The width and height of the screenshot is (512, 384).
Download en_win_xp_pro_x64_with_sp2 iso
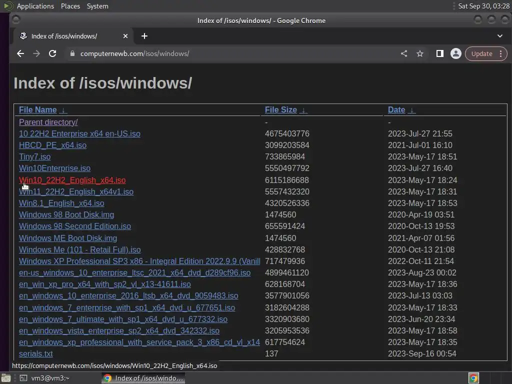pos(105,284)
